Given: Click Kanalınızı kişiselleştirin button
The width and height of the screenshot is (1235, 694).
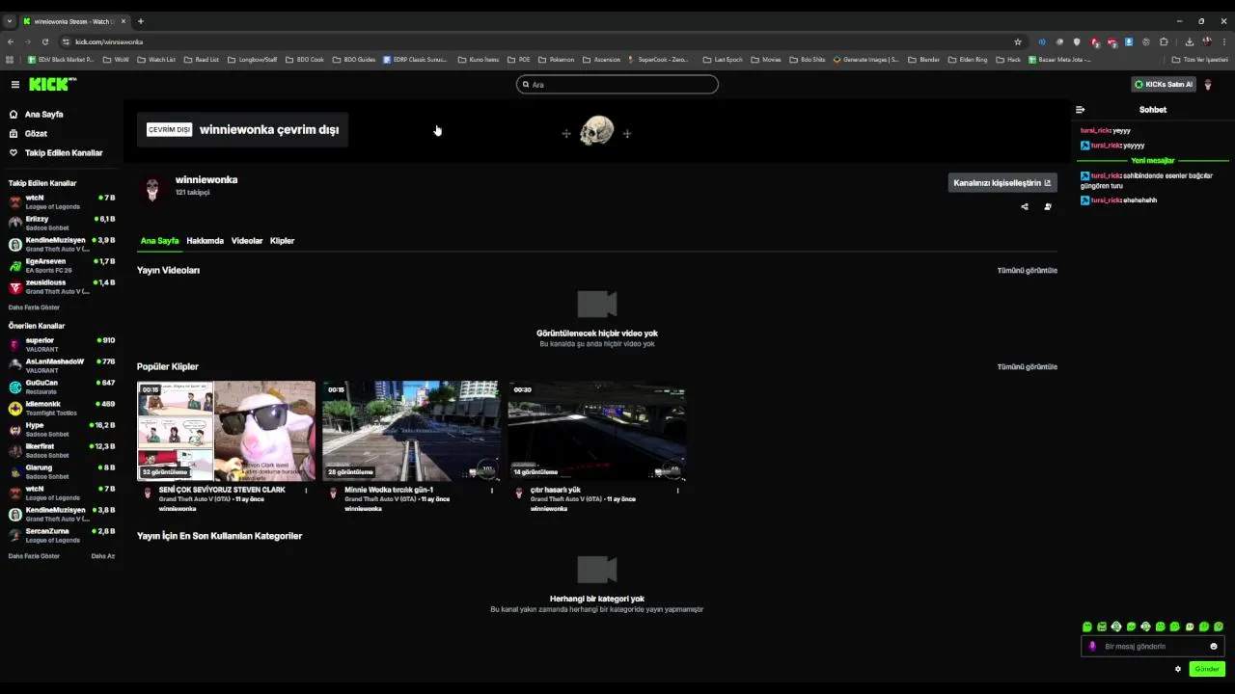Looking at the screenshot, I should coord(1002,183).
